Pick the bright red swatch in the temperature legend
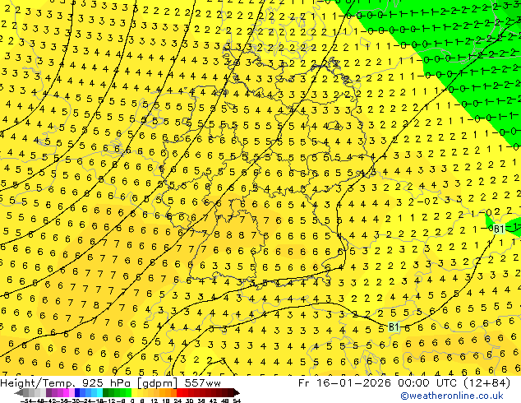 coord(179,392)
